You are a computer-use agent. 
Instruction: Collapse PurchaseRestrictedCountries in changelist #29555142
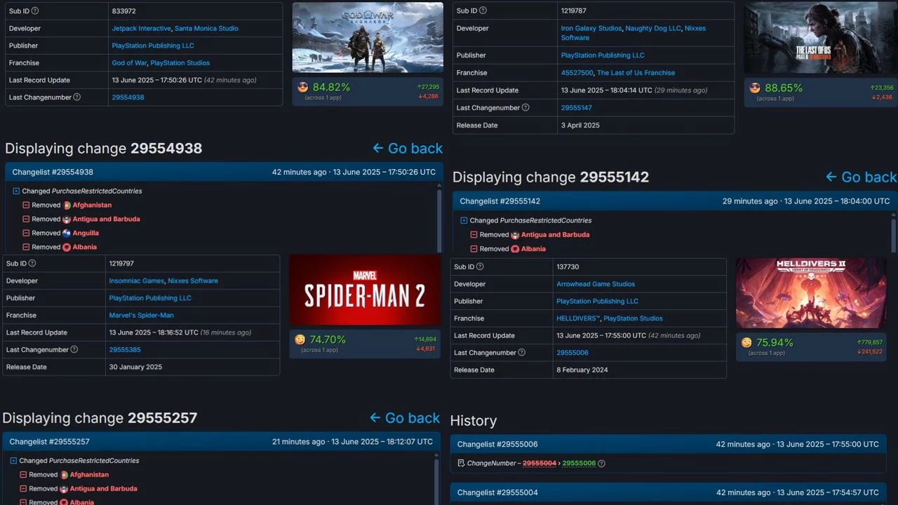point(464,221)
